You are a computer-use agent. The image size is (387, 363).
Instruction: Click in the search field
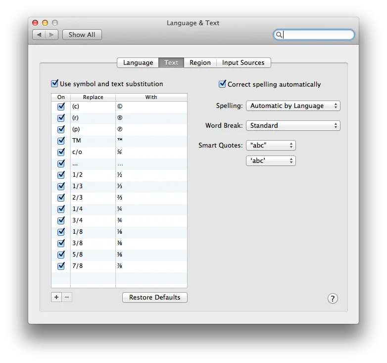[314, 35]
